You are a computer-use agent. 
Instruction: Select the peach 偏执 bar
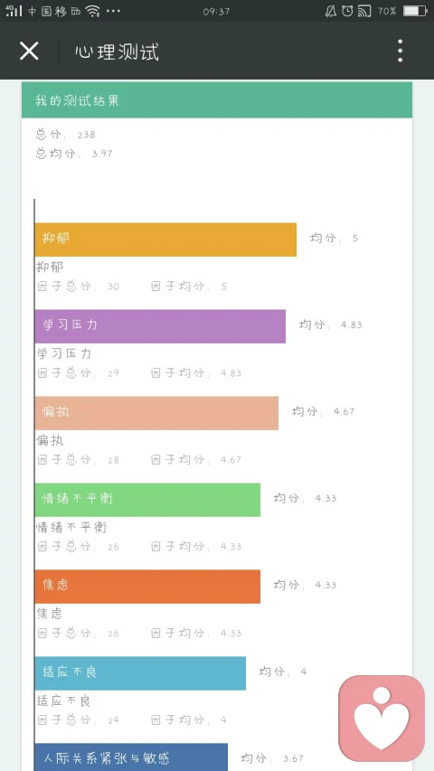point(156,413)
